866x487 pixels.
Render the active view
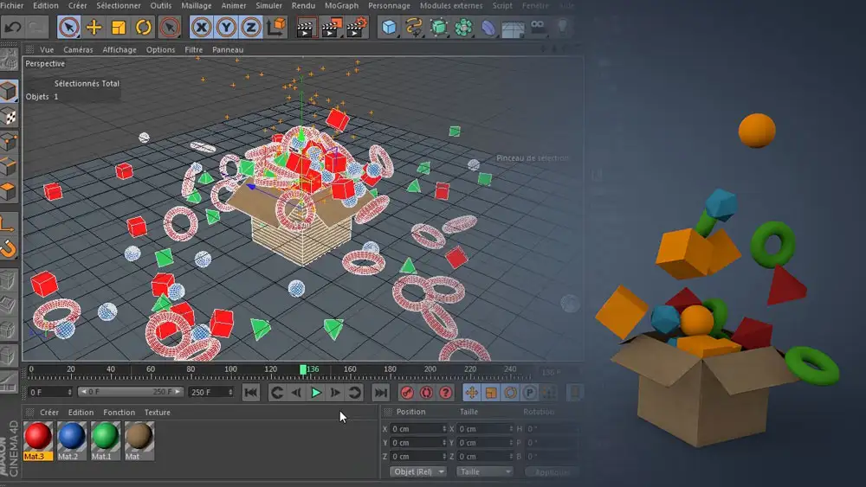306,28
